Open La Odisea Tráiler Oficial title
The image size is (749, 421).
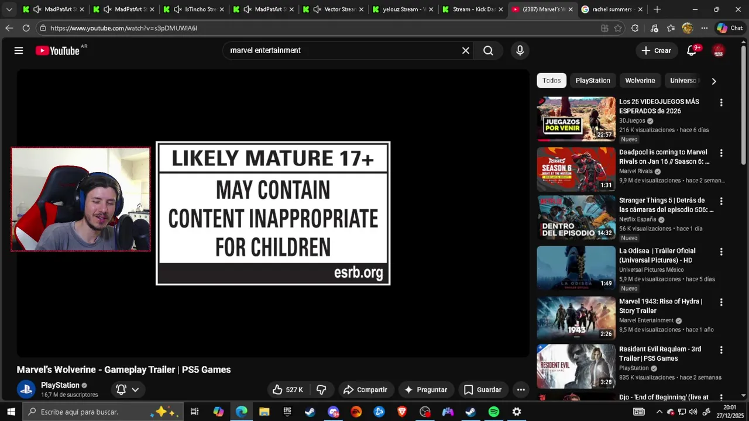click(x=657, y=256)
